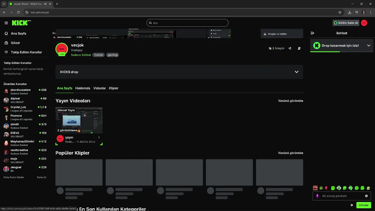Open the media control icon in browser toolbar

click(357, 12)
